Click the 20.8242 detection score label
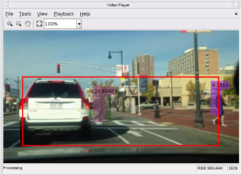The height and width of the screenshot is (175, 242). (x=104, y=91)
